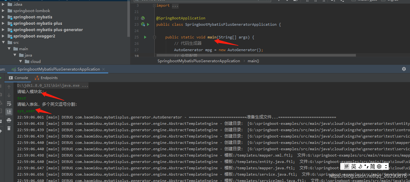Click the green 'test' input text
The width and height of the screenshot is (410, 182).
(x=22, y=98)
